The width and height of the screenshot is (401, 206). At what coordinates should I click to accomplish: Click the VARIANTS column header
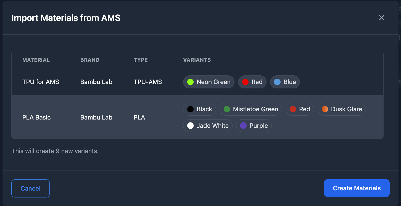197,60
